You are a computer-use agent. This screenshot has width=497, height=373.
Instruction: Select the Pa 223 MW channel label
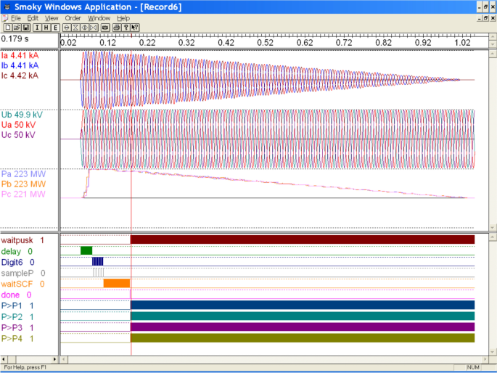click(x=23, y=174)
